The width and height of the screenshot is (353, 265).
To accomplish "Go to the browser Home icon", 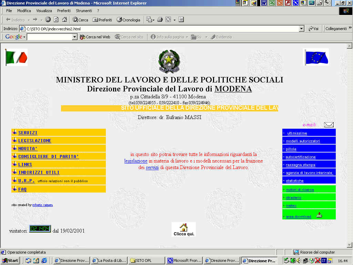I will [64, 20].
